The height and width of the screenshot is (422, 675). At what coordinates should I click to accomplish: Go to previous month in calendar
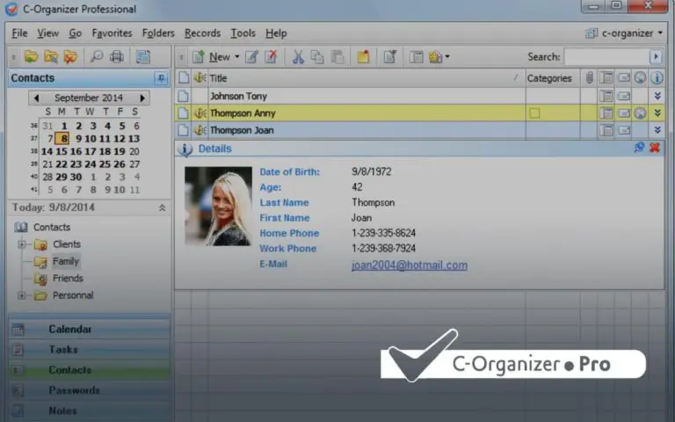pos(36,98)
